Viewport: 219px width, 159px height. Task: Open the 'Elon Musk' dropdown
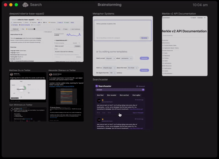click(132, 68)
